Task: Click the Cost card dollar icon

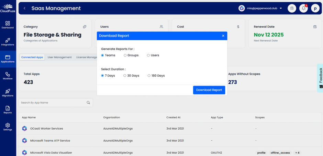Action: tap(238, 27)
